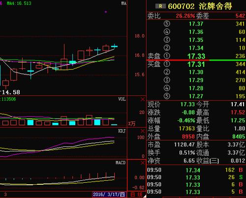Click the 委比 value 26.26%
The image size is (246, 198).
point(185,16)
